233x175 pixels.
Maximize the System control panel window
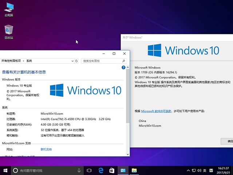click(114, 54)
